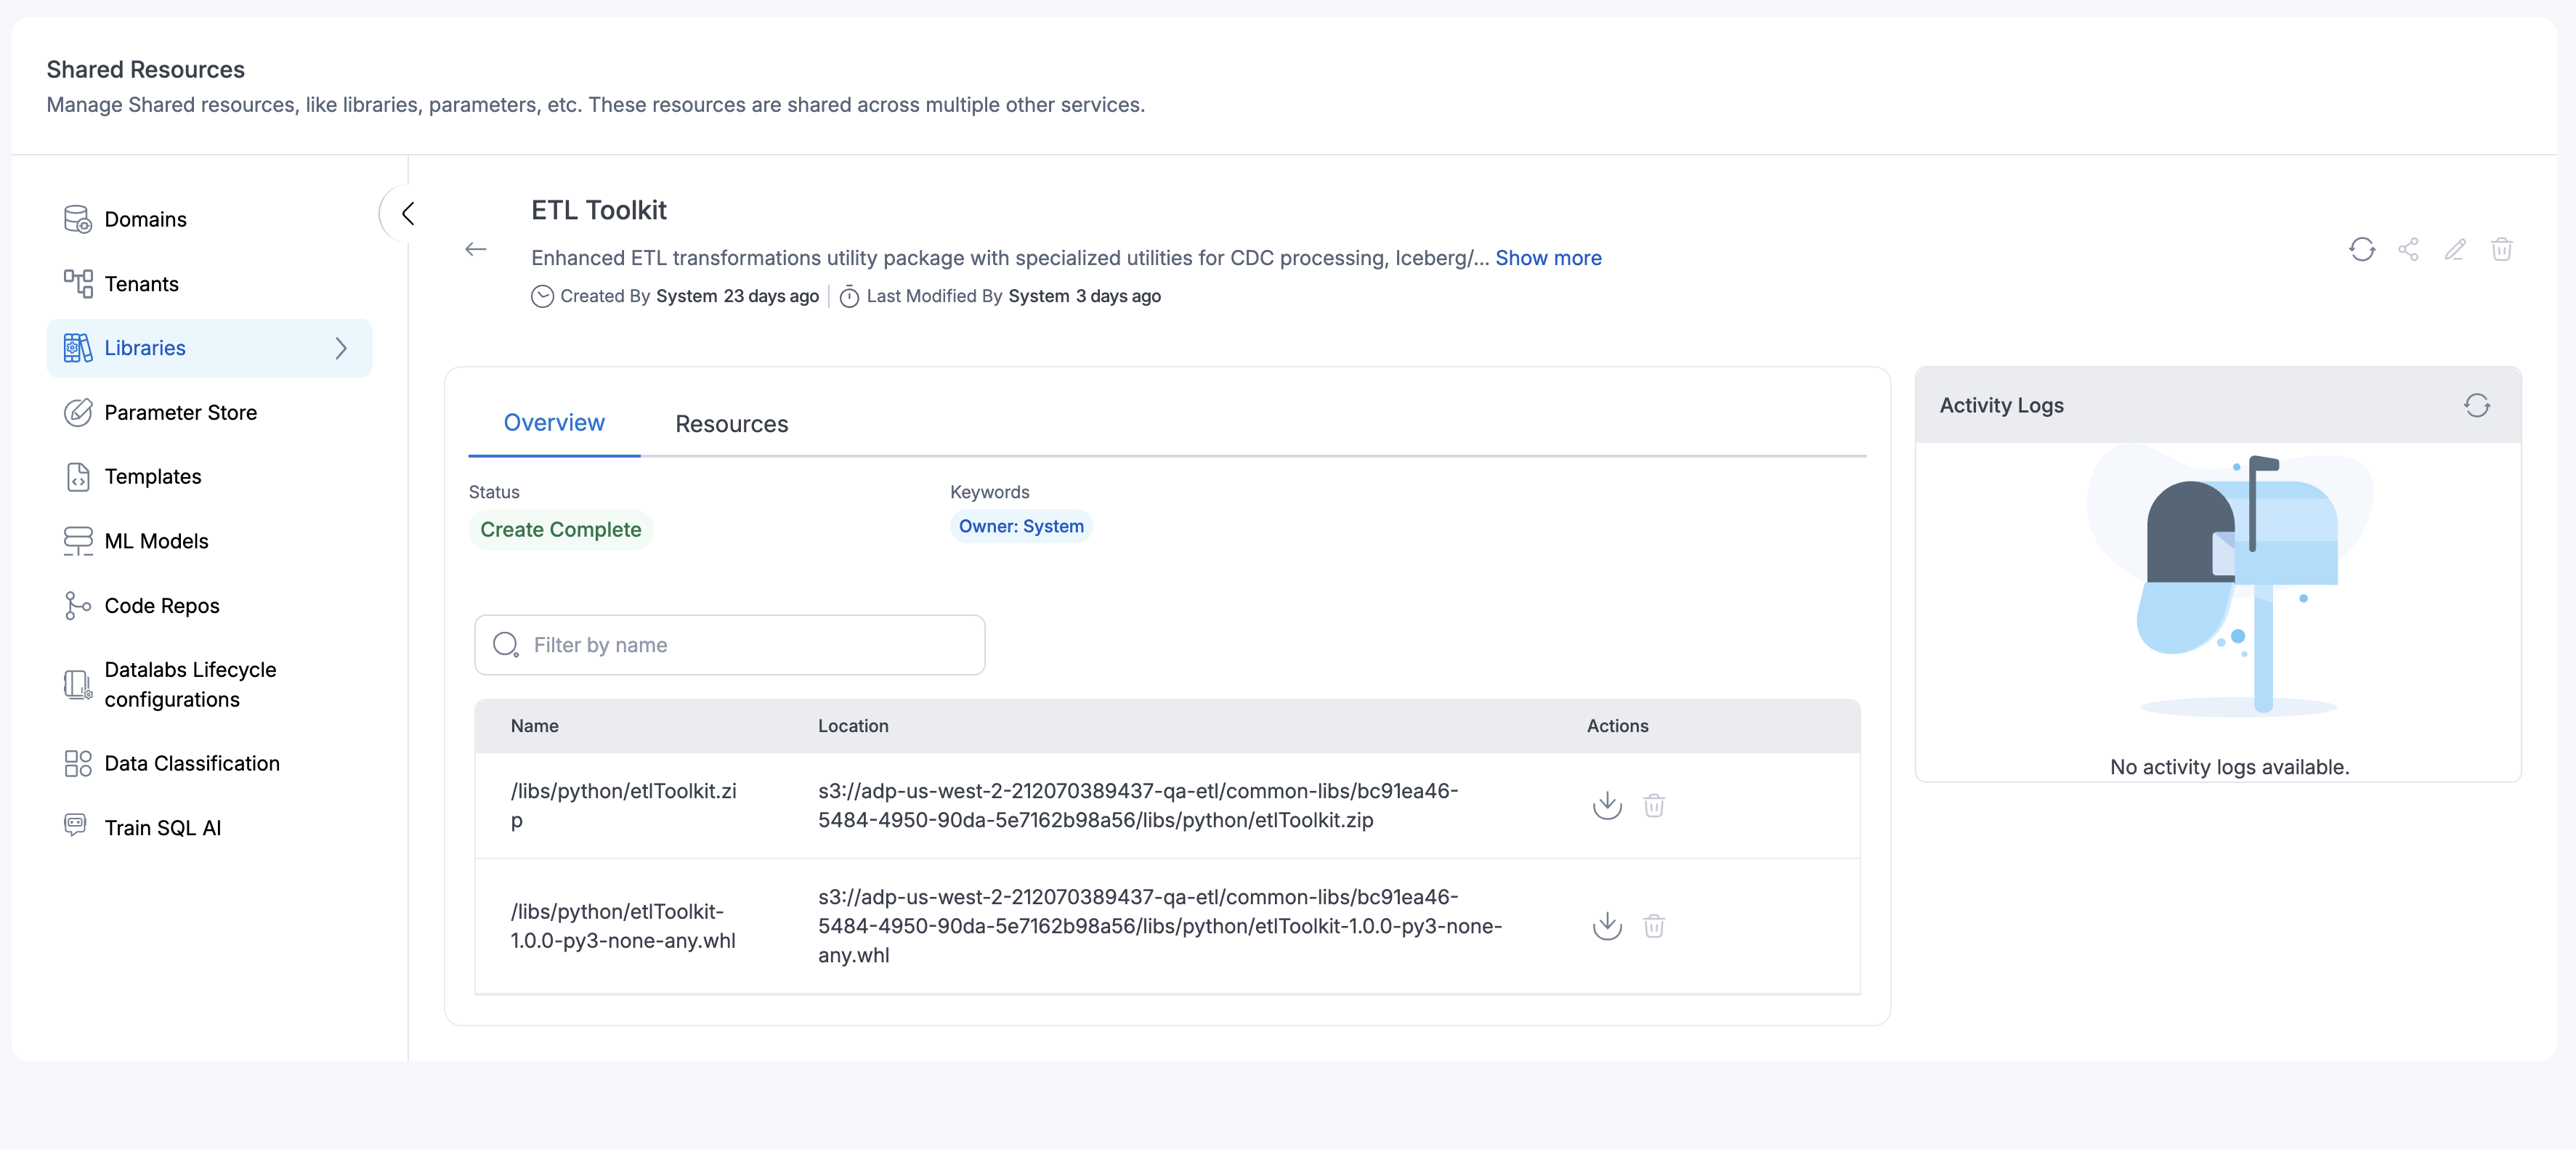Open Data Classification in sidebar
Screen dimensions: 2576x1149
pos(192,763)
